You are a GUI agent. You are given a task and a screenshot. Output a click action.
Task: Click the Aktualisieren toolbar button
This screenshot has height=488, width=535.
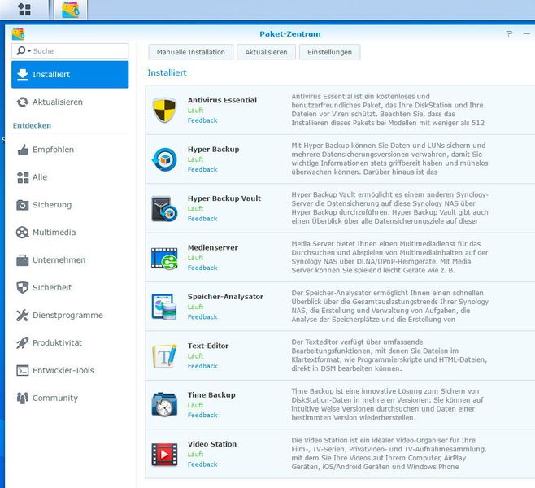tap(266, 52)
